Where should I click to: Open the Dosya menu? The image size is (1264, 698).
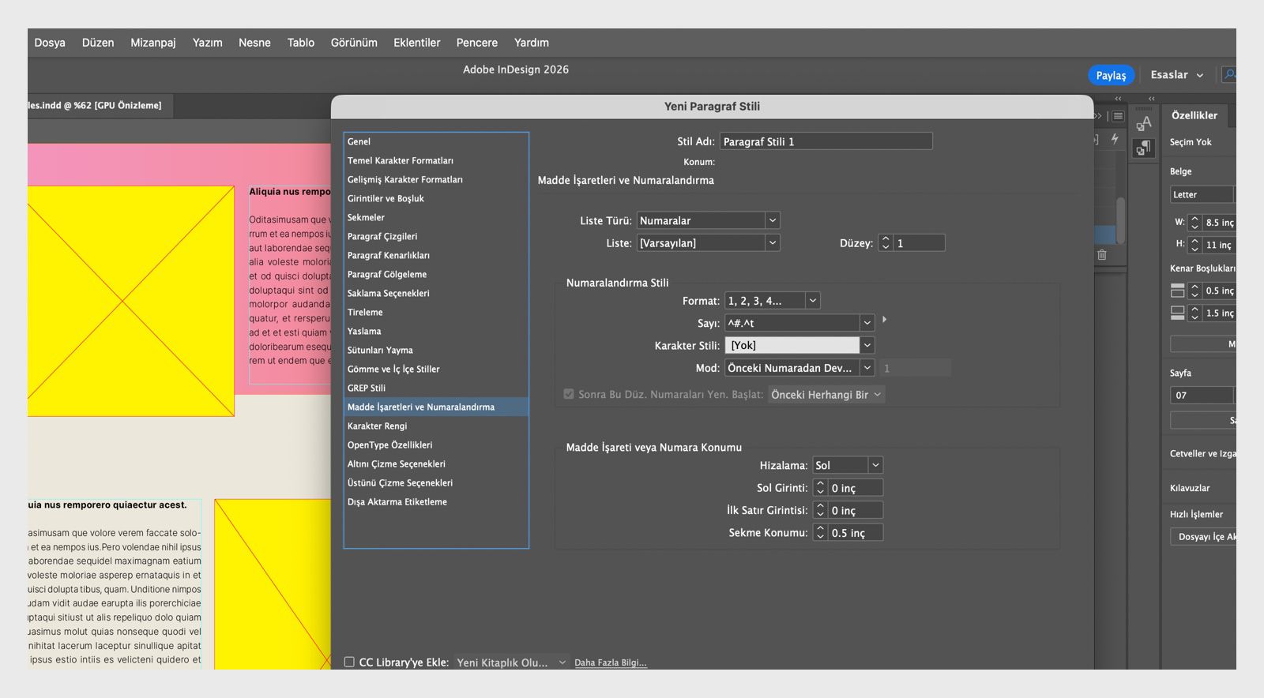tap(50, 43)
